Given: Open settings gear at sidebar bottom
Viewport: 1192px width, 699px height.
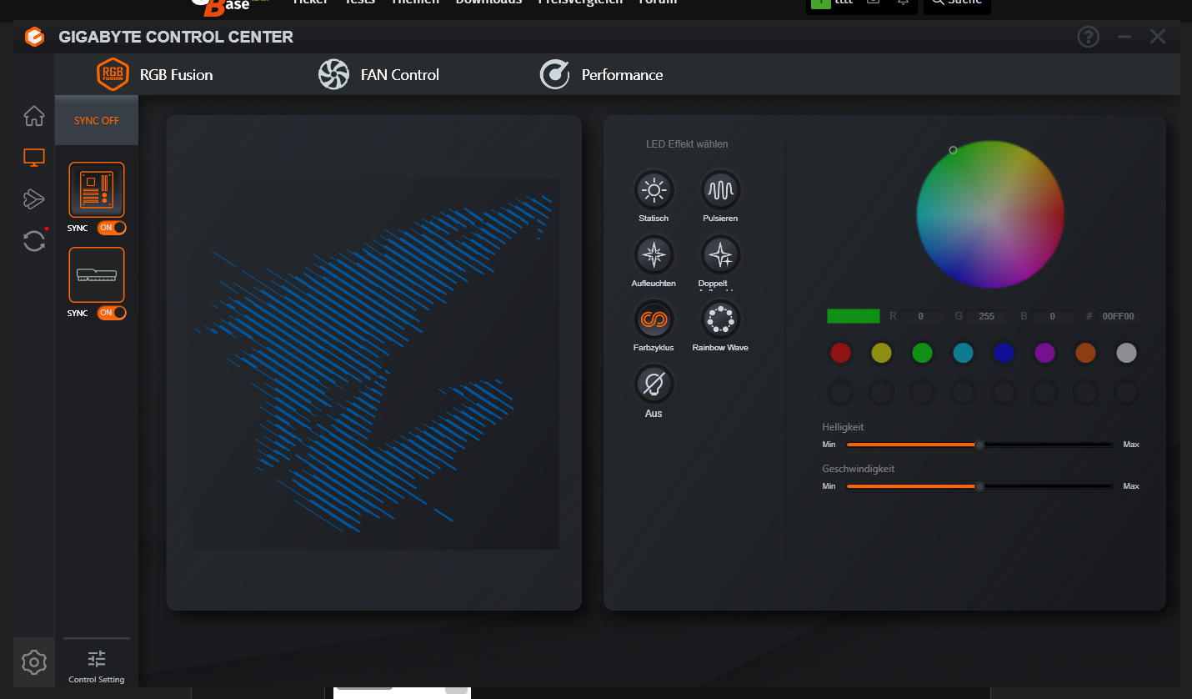Looking at the screenshot, I should (33, 662).
